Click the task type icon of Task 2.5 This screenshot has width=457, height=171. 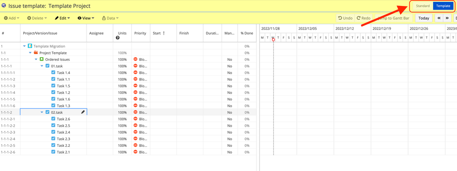[53, 125]
